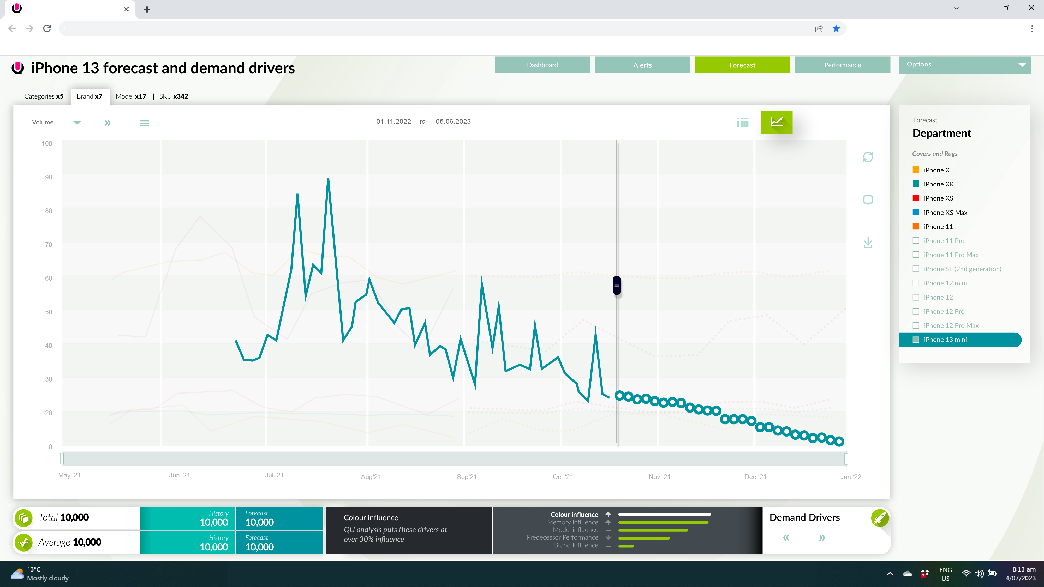The width and height of the screenshot is (1044, 587).
Task: Select the Forecast tab
Action: tap(742, 65)
